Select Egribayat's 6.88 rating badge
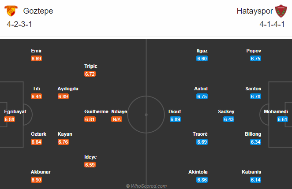 [x=10, y=119]
